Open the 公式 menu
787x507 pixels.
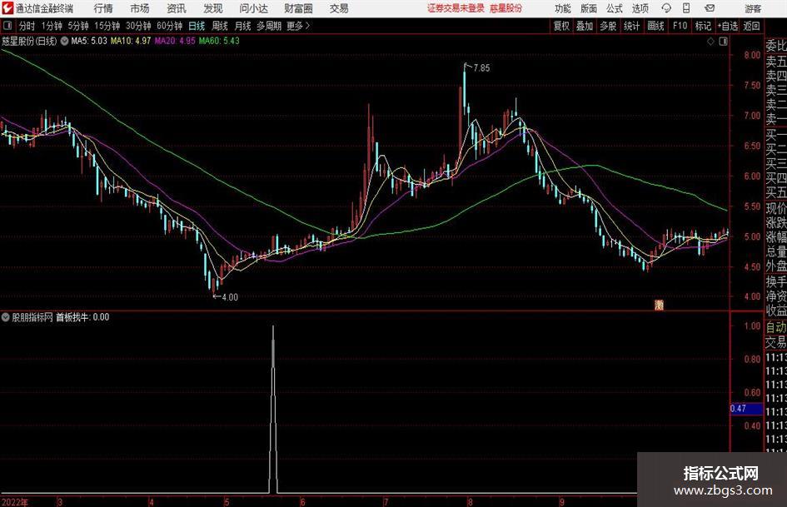(615, 8)
